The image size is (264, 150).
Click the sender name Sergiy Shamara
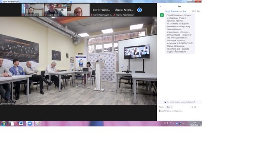point(172,11)
